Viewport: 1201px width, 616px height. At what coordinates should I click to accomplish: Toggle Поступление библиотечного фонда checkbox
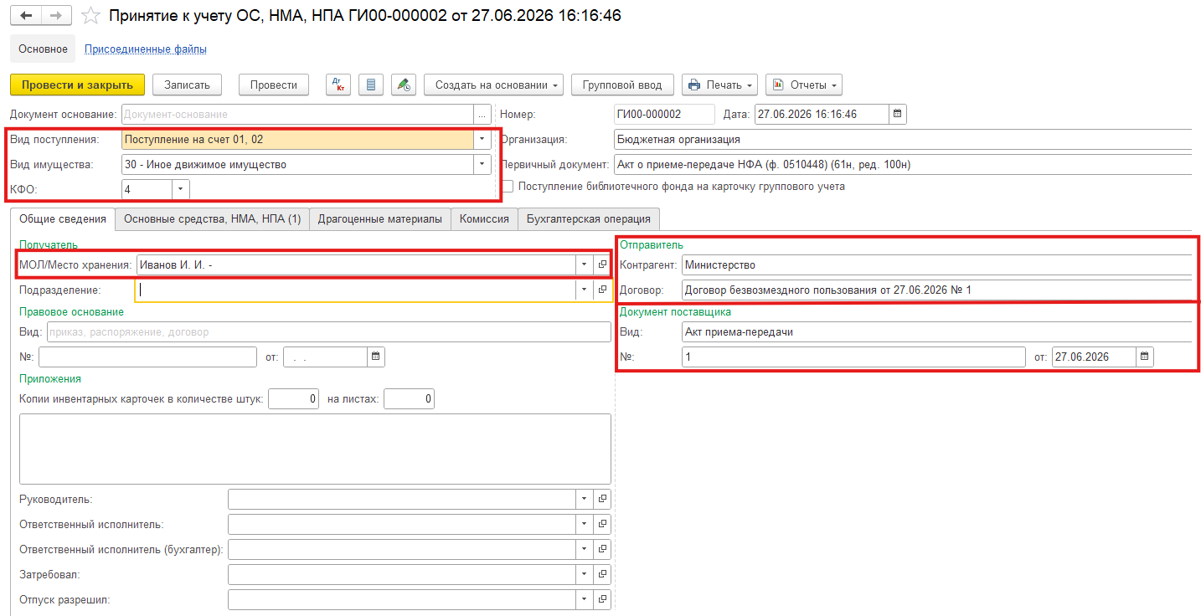click(x=508, y=187)
